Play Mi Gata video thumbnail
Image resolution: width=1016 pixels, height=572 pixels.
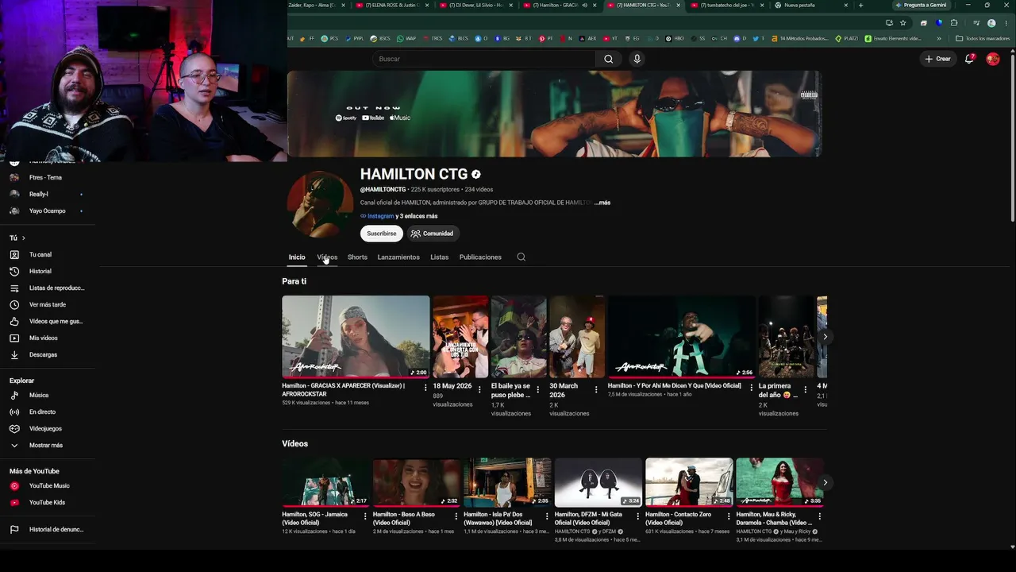(598, 482)
